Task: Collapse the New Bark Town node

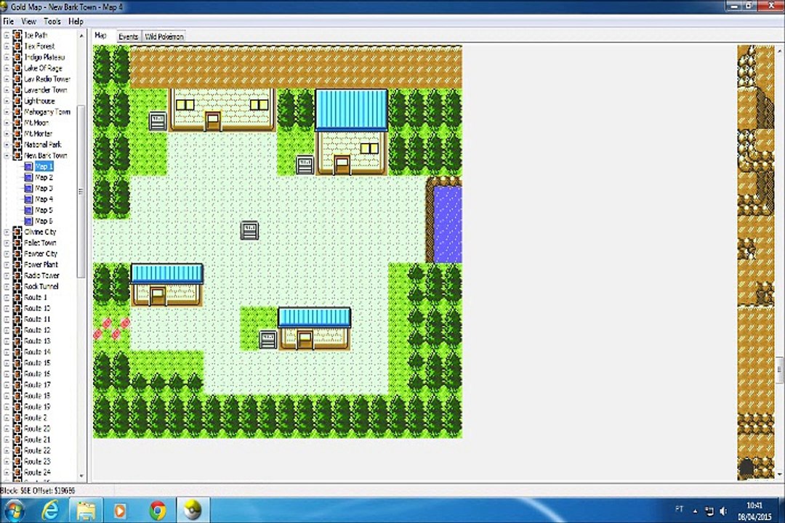Action: (7, 155)
